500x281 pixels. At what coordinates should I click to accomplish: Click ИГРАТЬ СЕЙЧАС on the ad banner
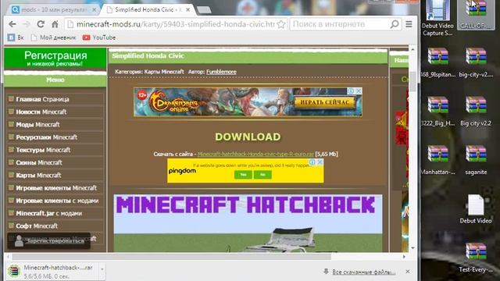[x=325, y=102]
